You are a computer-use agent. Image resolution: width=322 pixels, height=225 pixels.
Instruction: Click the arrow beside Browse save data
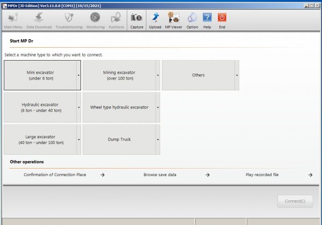coord(208,175)
